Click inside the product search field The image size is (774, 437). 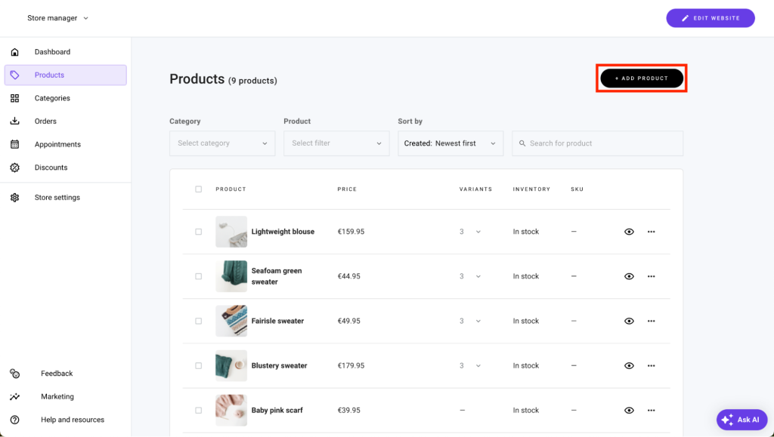pyautogui.click(x=597, y=143)
